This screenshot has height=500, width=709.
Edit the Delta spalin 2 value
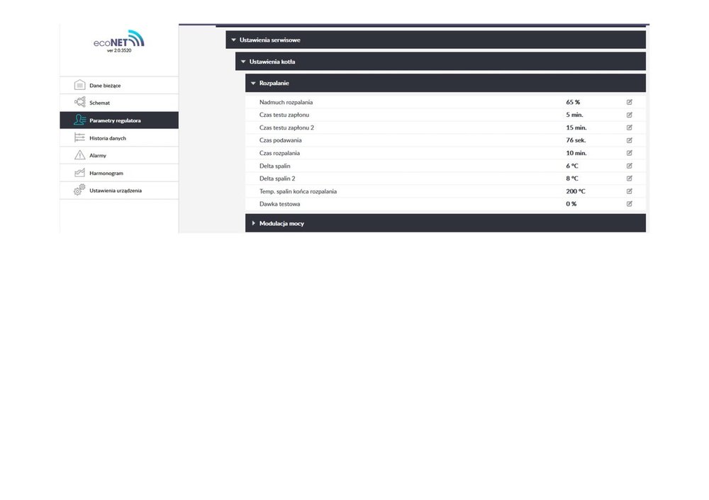(629, 178)
